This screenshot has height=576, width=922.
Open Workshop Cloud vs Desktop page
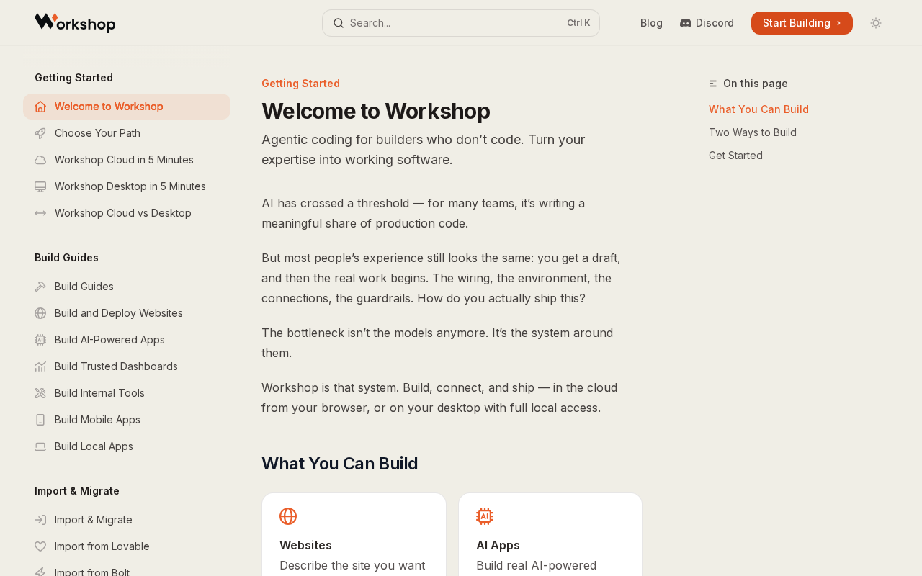127,213
